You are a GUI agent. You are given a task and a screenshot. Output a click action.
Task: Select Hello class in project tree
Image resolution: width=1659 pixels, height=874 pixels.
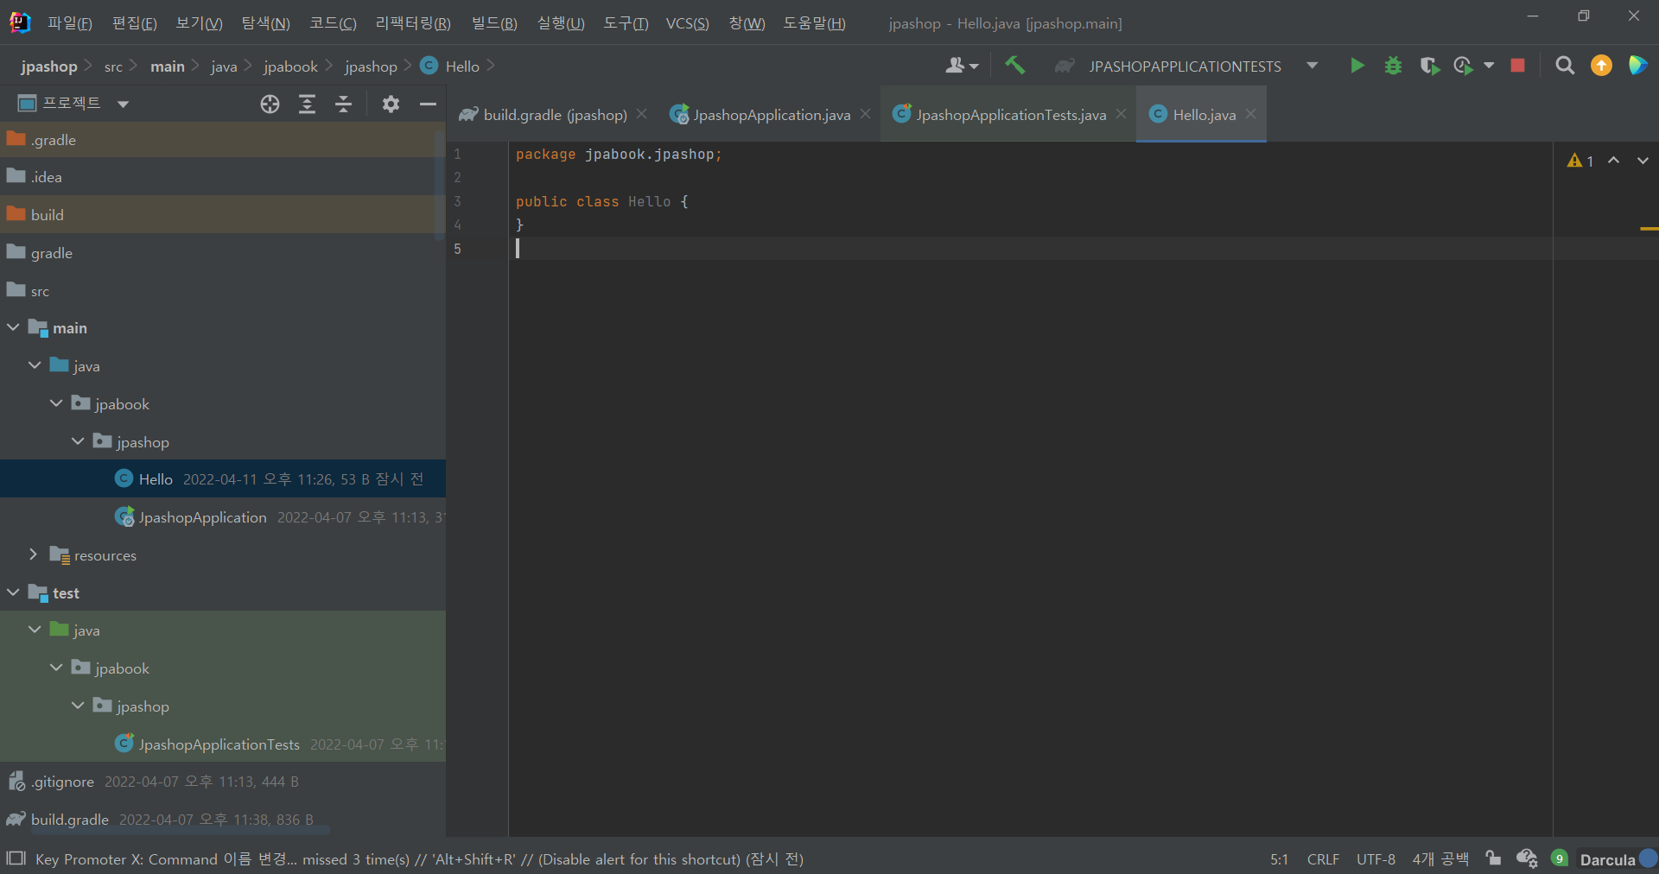(x=223, y=478)
